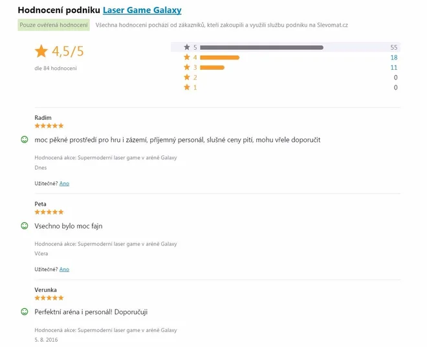Open the 11 three-star reviews count
The image size is (427, 347).
[394, 67]
